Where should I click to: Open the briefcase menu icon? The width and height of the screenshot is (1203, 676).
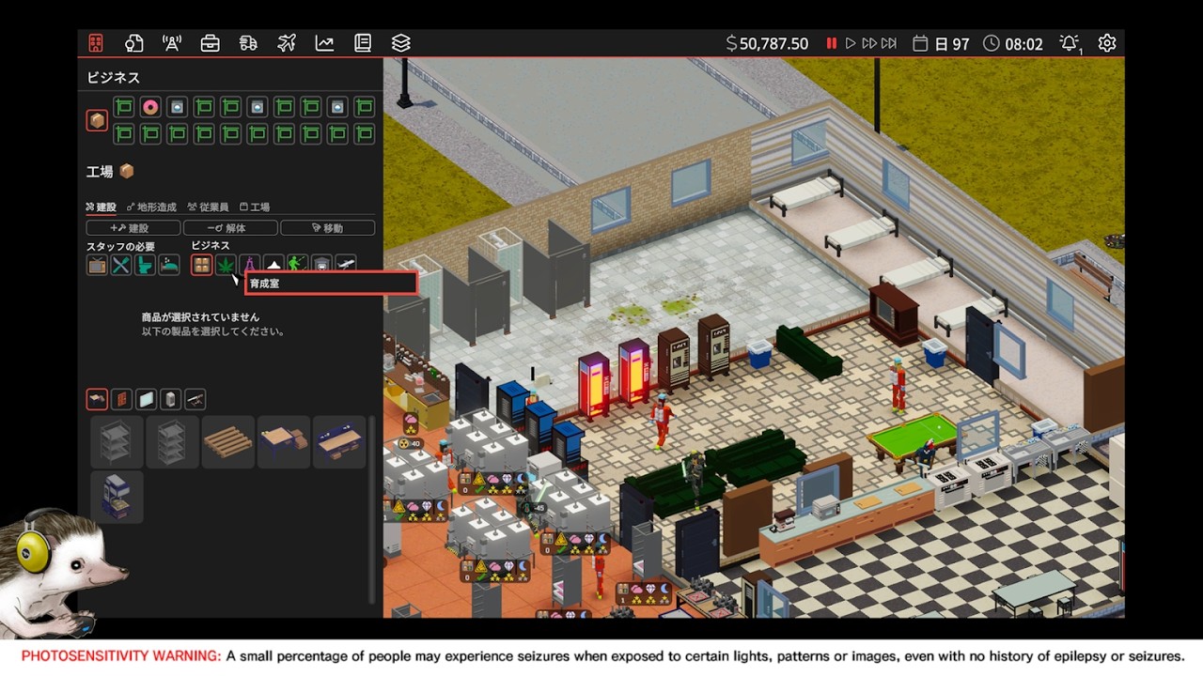(x=211, y=43)
